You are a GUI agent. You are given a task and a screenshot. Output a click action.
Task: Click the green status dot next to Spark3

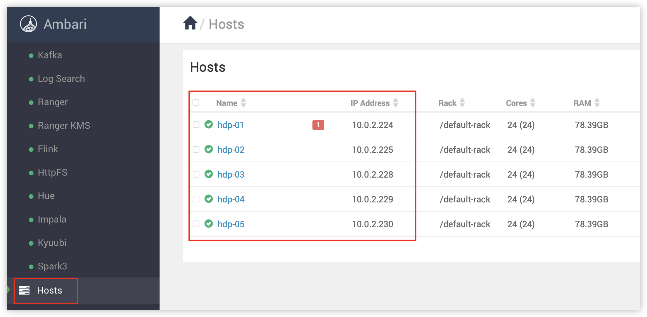tap(31, 266)
